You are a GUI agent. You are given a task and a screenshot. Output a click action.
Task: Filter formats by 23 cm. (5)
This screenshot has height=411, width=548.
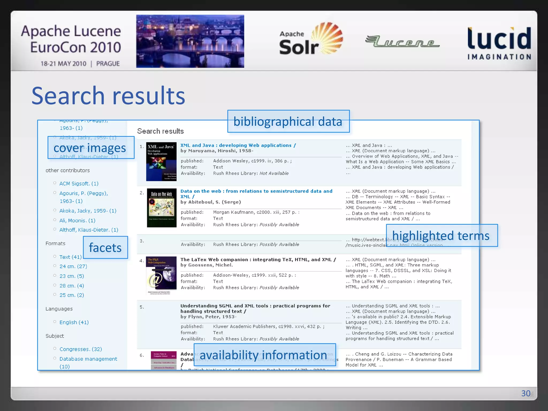click(x=72, y=276)
